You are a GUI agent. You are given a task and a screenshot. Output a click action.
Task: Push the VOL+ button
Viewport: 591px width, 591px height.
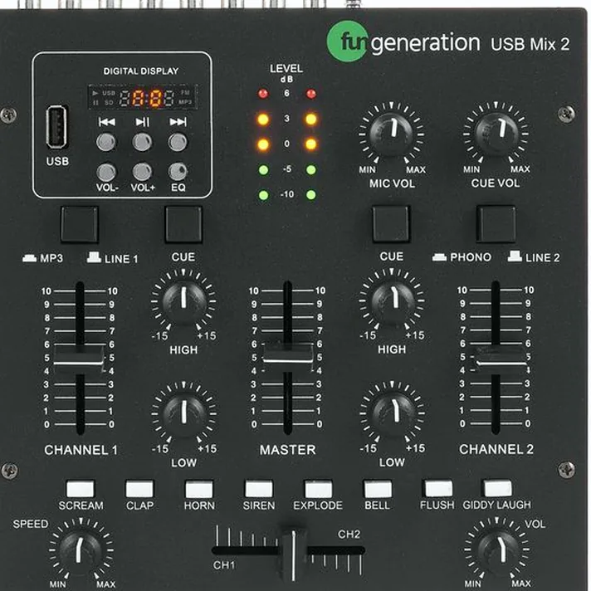point(142,172)
